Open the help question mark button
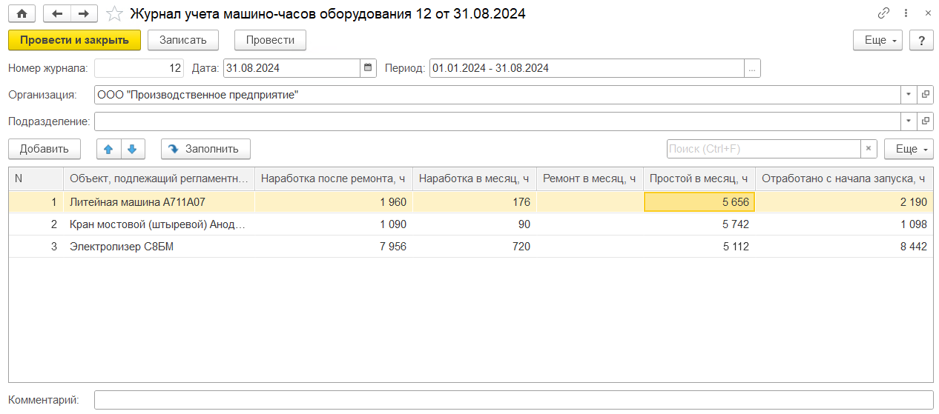Screen dimensions: 939x414 (921, 40)
